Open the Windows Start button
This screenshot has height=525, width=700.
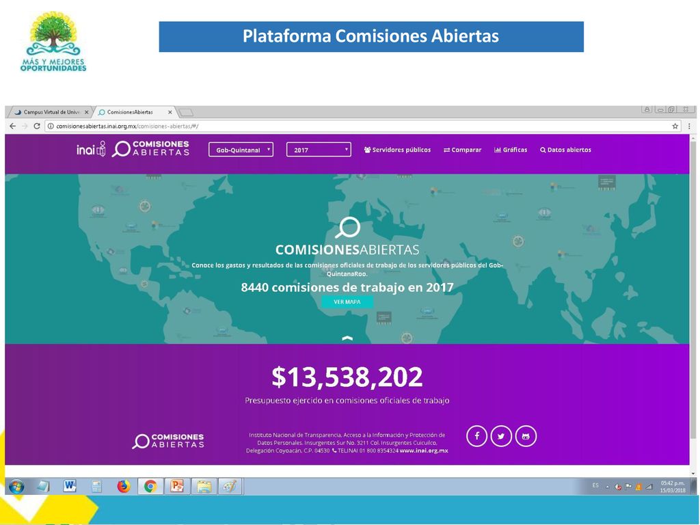16,486
